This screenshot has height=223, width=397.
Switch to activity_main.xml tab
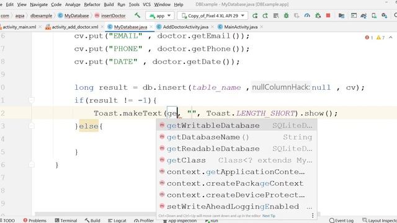(x=19, y=27)
